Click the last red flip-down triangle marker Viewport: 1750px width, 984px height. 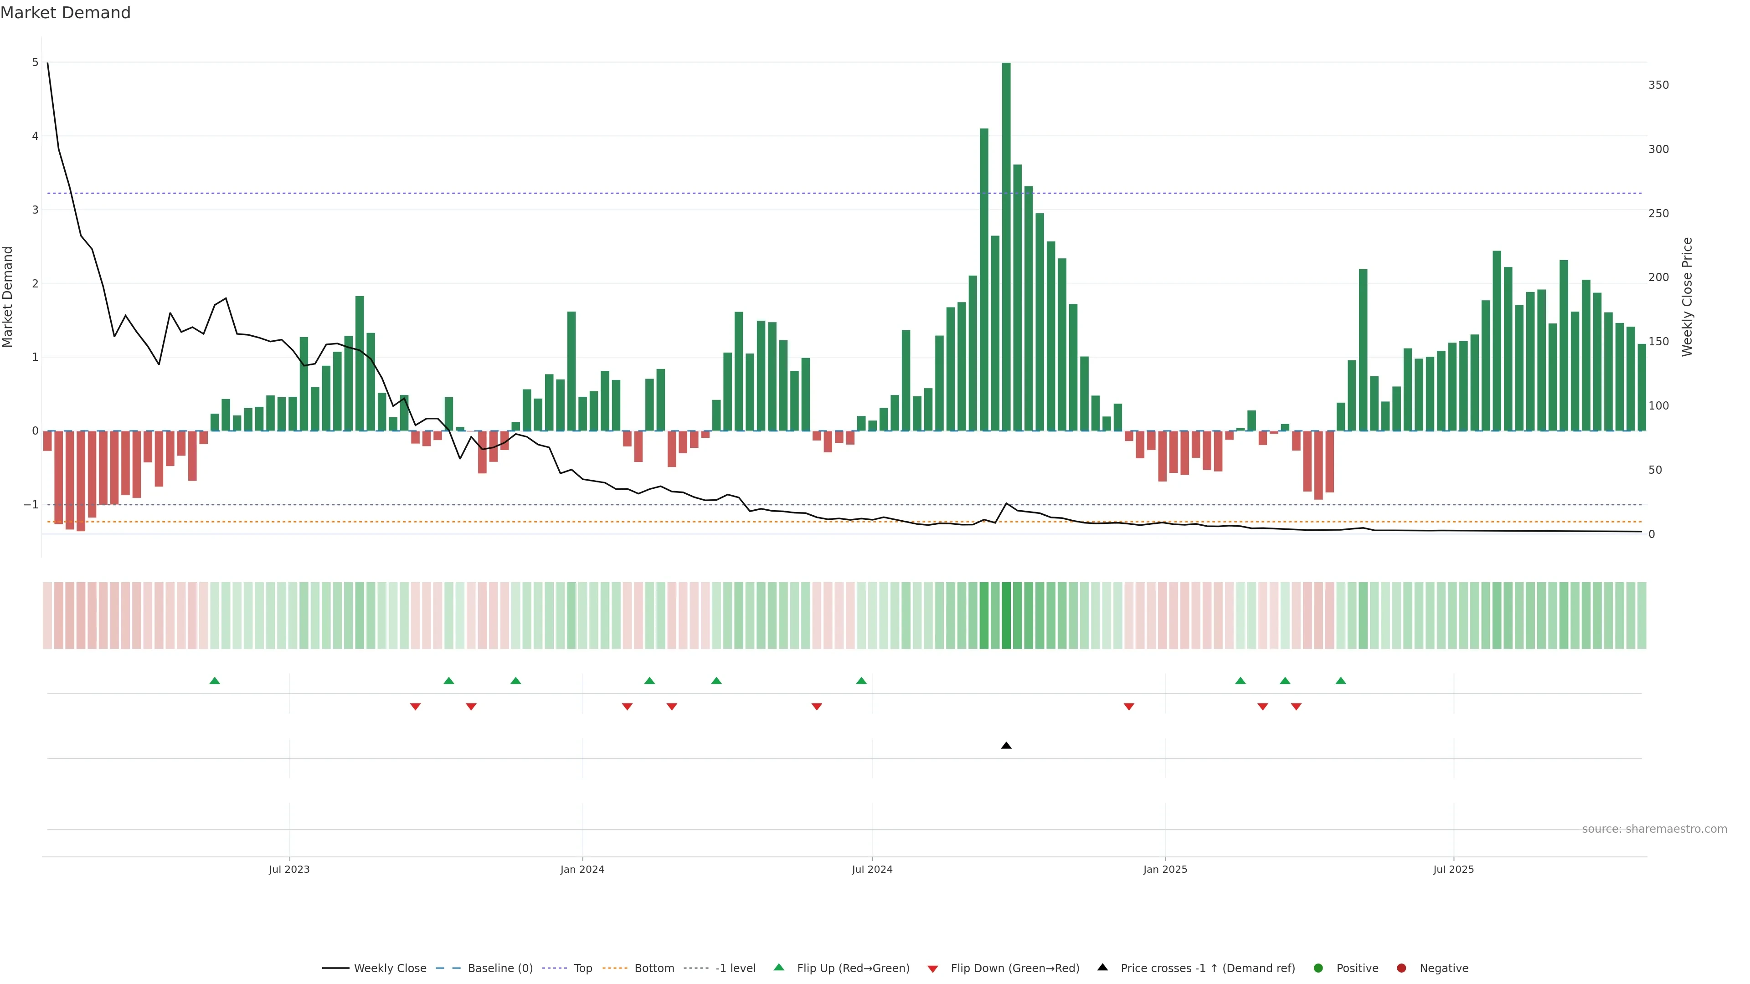pyautogui.click(x=1296, y=707)
